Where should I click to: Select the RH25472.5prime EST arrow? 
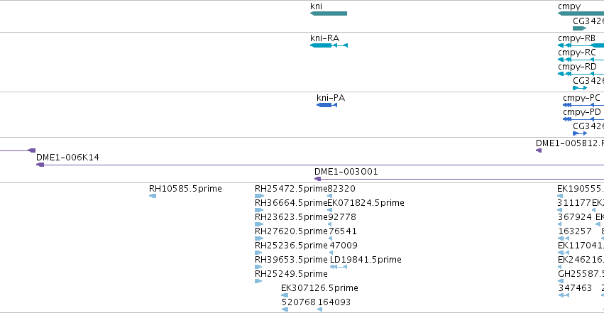pos(259,196)
